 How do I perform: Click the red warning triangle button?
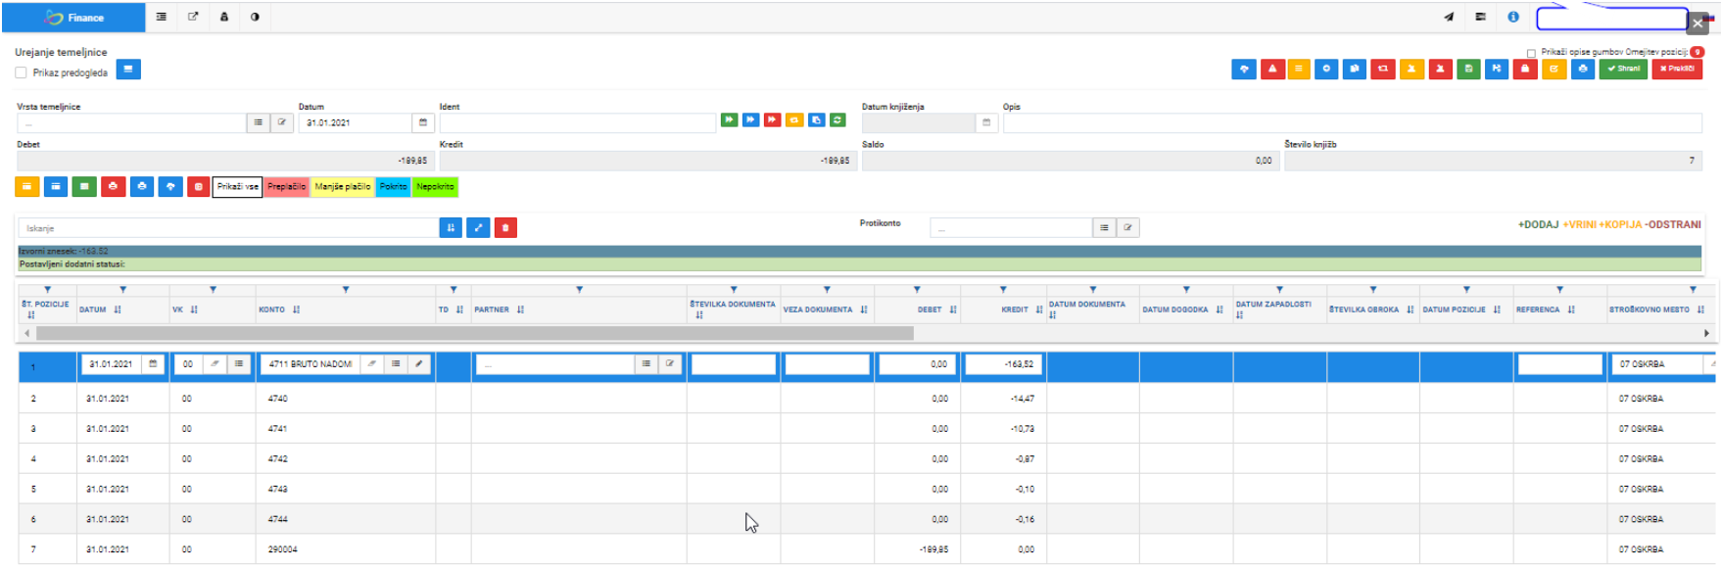point(1272,70)
